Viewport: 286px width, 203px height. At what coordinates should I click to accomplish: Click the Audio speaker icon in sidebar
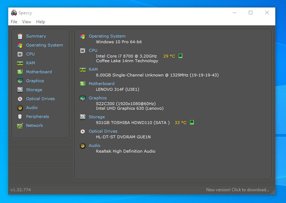point(20,108)
